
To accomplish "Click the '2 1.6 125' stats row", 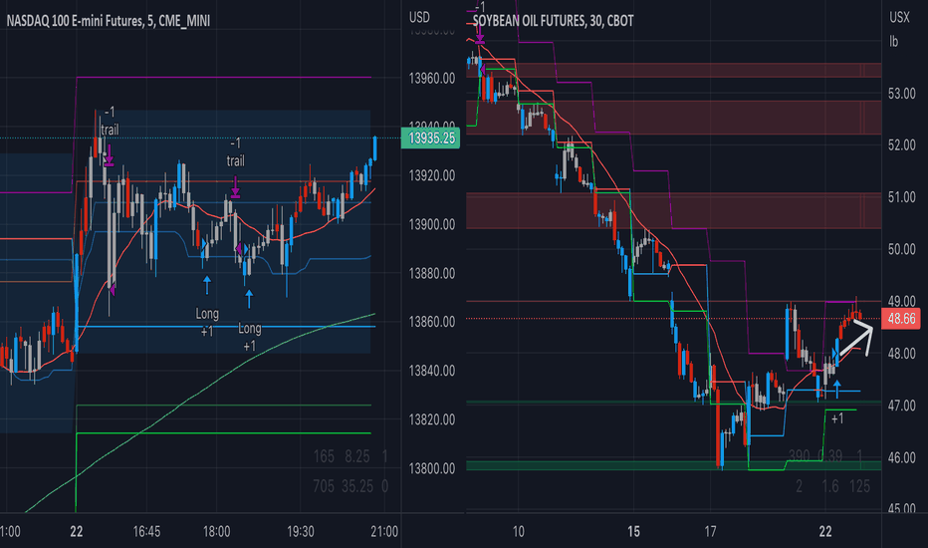I will point(832,486).
